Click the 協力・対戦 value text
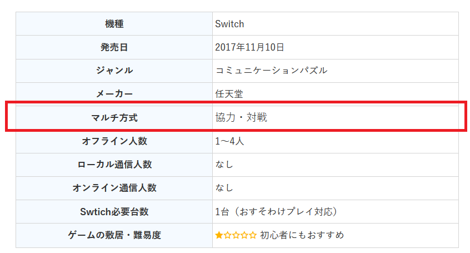This screenshot has width=470, height=253. pyautogui.click(x=241, y=117)
